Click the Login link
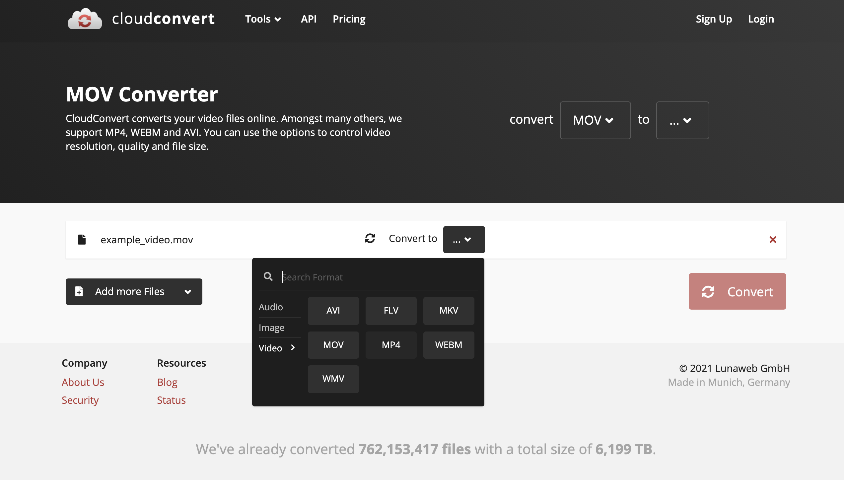 (x=761, y=19)
